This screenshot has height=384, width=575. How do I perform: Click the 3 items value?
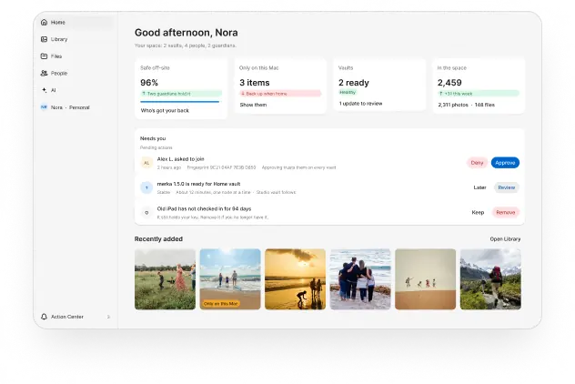pyautogui.click(x=255, y=83)
